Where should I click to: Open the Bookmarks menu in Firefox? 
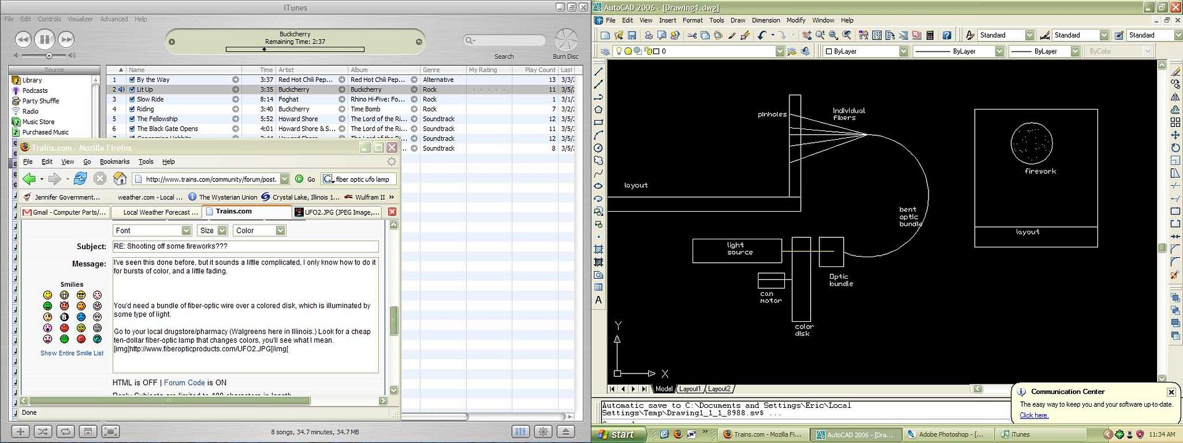coord(115,162)
